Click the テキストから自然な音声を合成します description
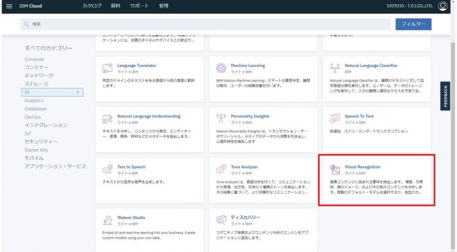The width and height of the screenshot is (457, 252). 134,182
